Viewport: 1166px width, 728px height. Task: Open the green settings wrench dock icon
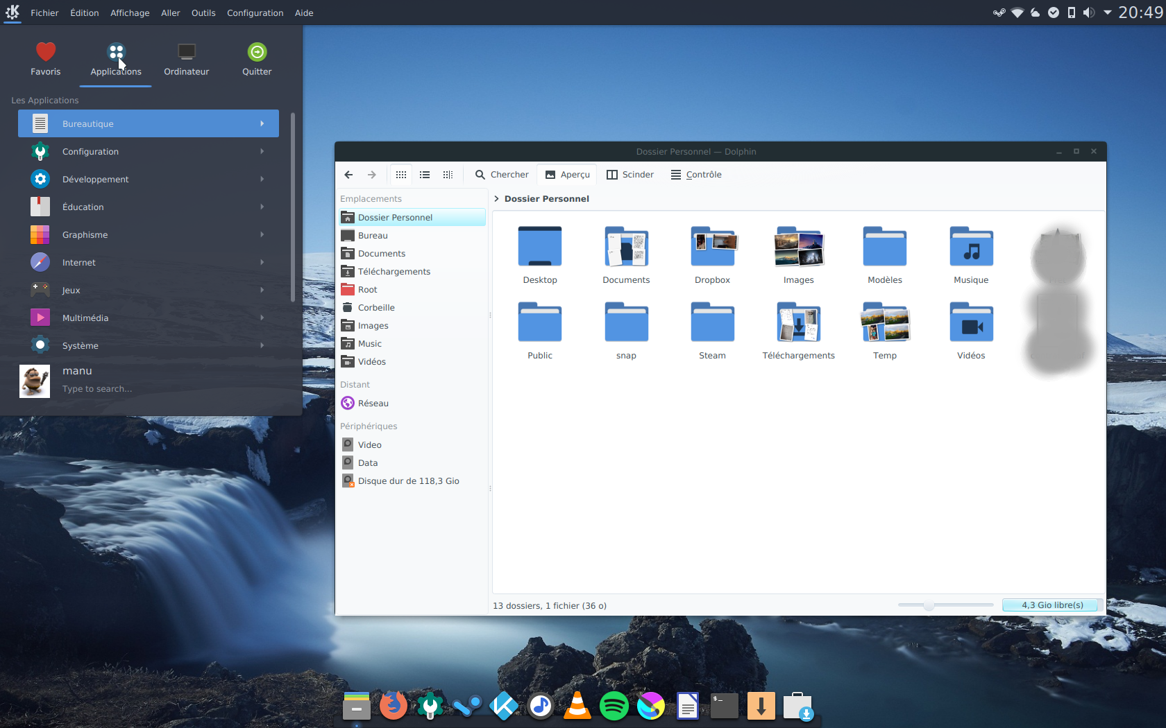tap(430, 706)
